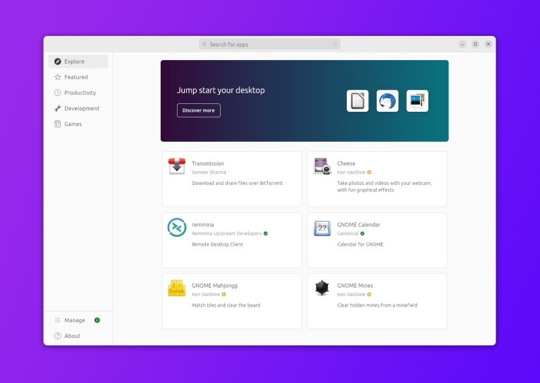Click Cheese description about webcam photos
The height and width of the screenshot is (383, 540).
[x=385, y=186]
